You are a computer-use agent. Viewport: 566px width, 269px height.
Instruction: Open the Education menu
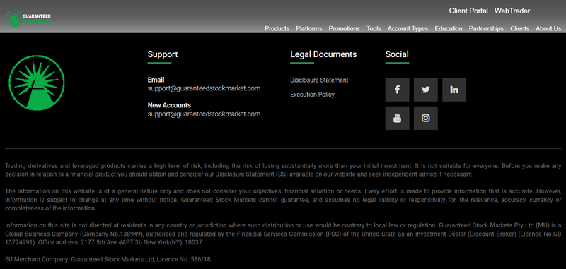click(449, 28)
